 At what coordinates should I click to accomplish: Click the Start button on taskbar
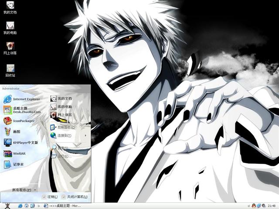(7, 206)
